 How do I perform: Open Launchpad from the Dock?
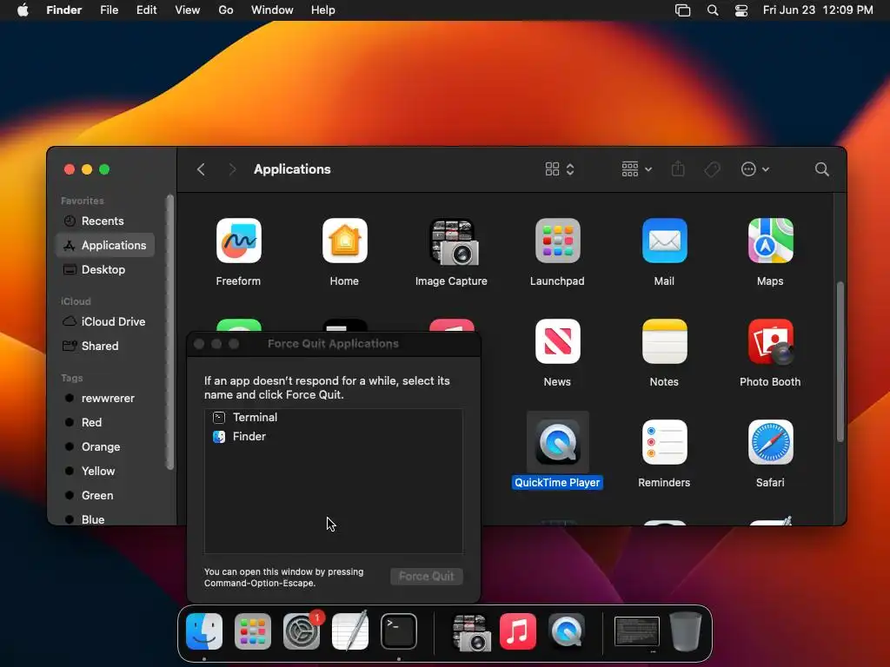pyautogui.click(x=253, y=631)
